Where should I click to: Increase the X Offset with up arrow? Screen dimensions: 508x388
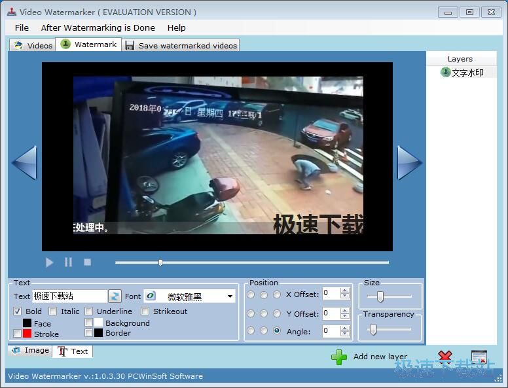(345, 291)
